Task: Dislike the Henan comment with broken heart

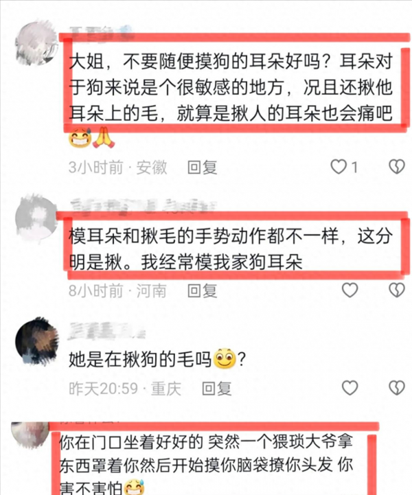Action: click(397, 290)
